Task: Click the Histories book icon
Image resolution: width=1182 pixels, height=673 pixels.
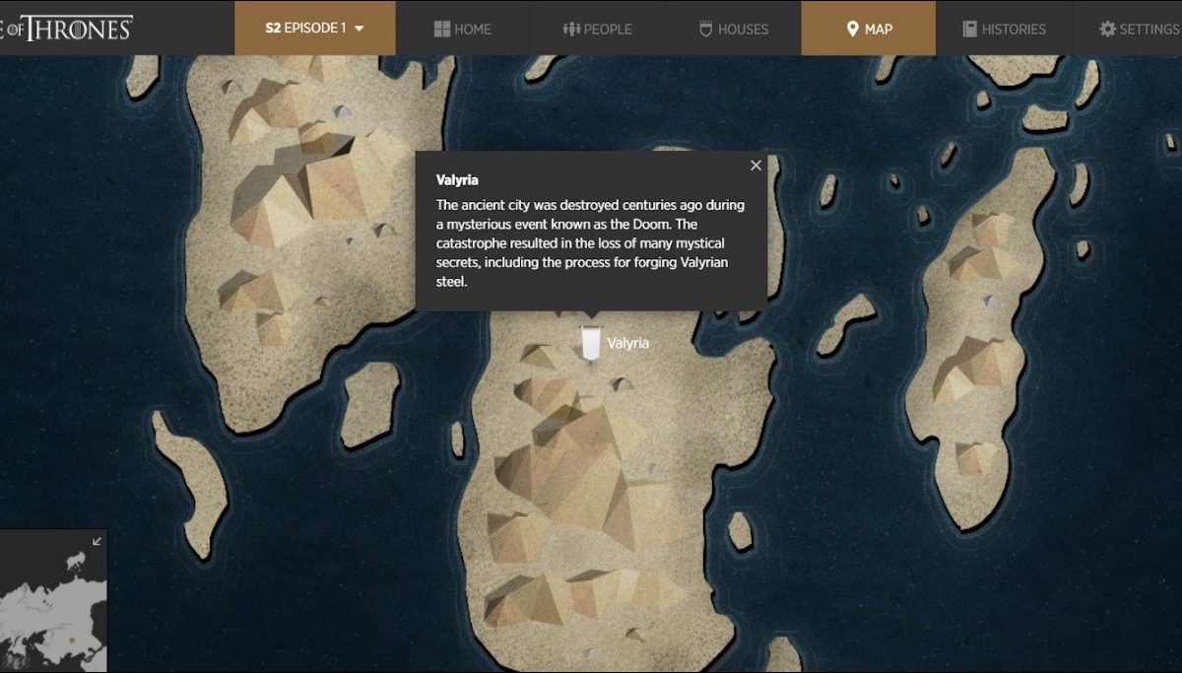Action: click(970, 29)
